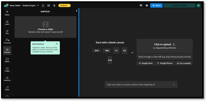Select the 4:5 canvas ratio
206x101 pixels.
[x=124, y=51]
